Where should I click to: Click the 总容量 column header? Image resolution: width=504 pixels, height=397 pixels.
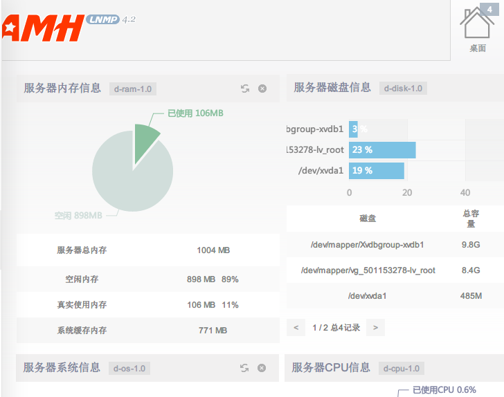(x=470, y=219)
